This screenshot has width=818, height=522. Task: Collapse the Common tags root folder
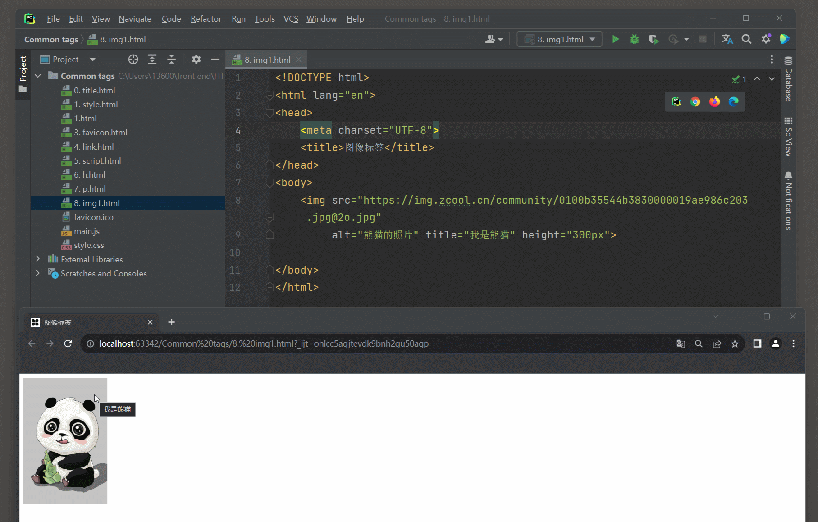[38, 76]
